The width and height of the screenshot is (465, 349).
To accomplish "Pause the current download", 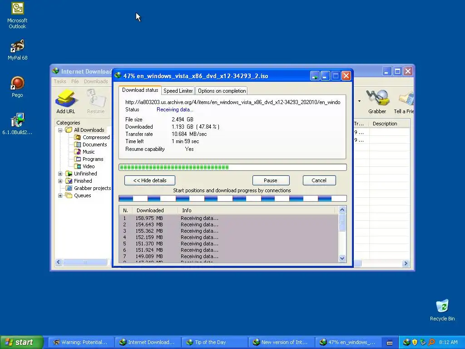I will tap(271, 180).
